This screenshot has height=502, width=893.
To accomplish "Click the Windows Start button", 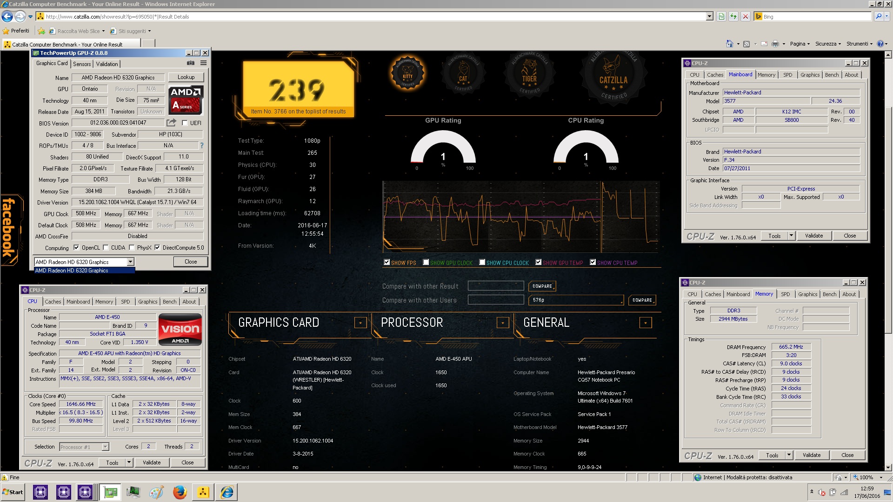I will coord(13,492).
